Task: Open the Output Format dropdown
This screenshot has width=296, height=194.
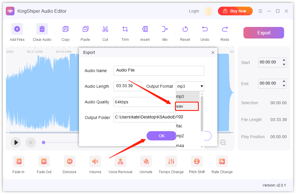Action: (190, 86)
